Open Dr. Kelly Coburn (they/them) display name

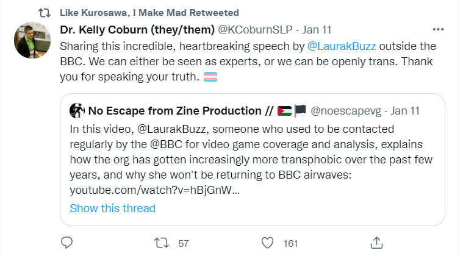coord(137,29)
